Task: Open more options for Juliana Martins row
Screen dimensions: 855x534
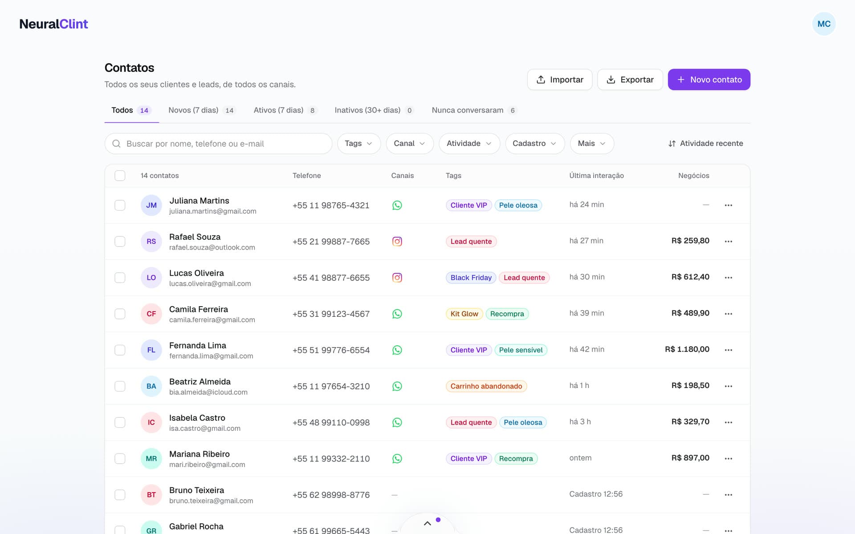Action: 728,205
